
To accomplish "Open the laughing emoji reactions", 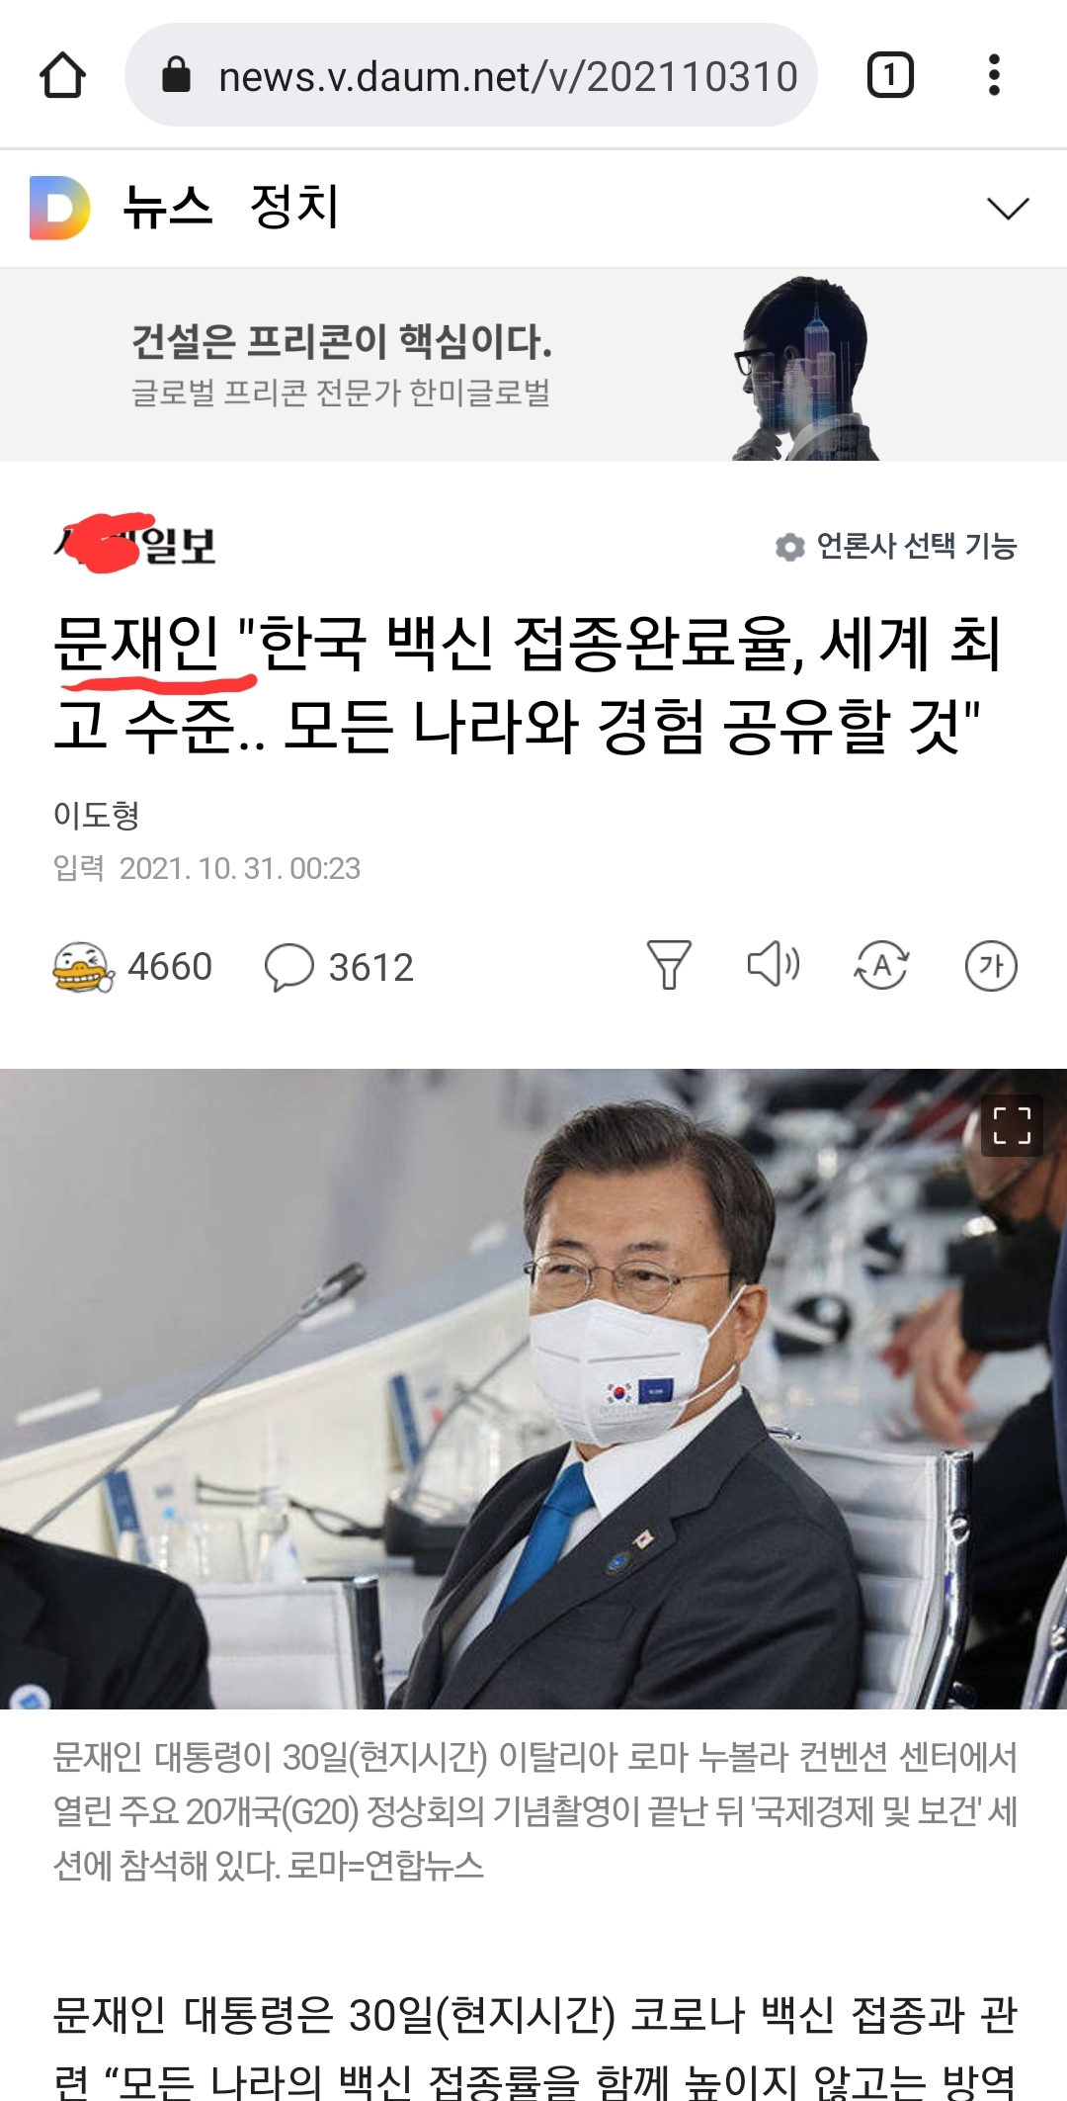I will click(84, 967).
